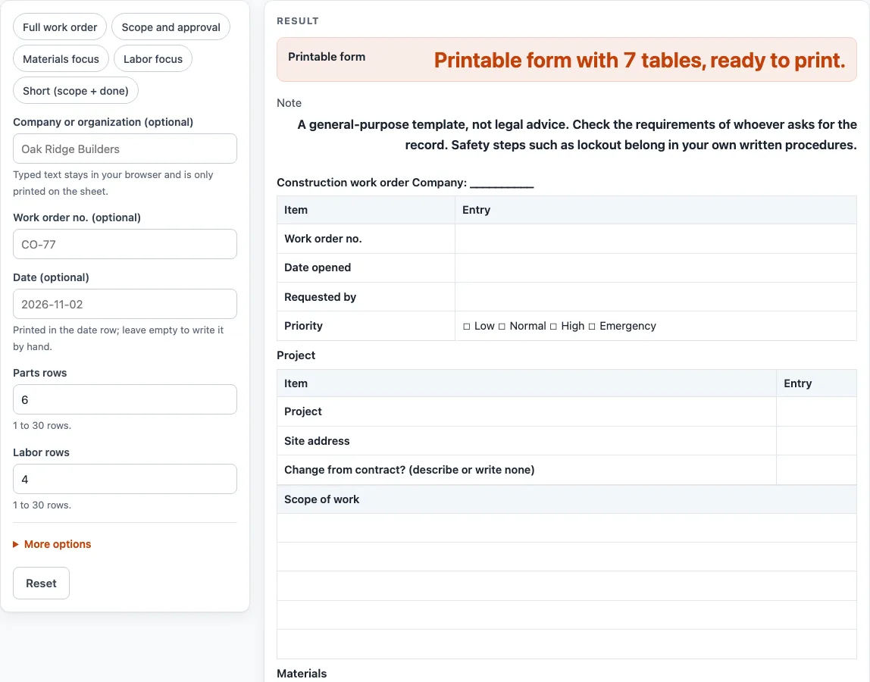Click the RESULT panel heading
The height and width of the screenshot is (682, 870).
coord(298,21)
